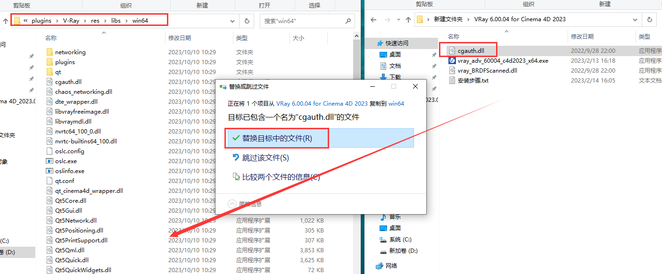Expand the « breadcrumb overflow chevron
Viewport: 662px width, 274px height.
pos(25,21)
